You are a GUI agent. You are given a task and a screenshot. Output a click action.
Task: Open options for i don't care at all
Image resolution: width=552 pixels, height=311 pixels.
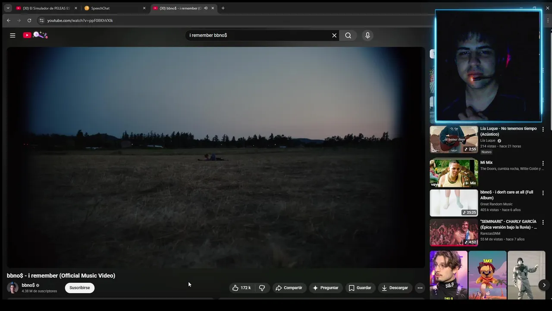click(x=543, y=193)
